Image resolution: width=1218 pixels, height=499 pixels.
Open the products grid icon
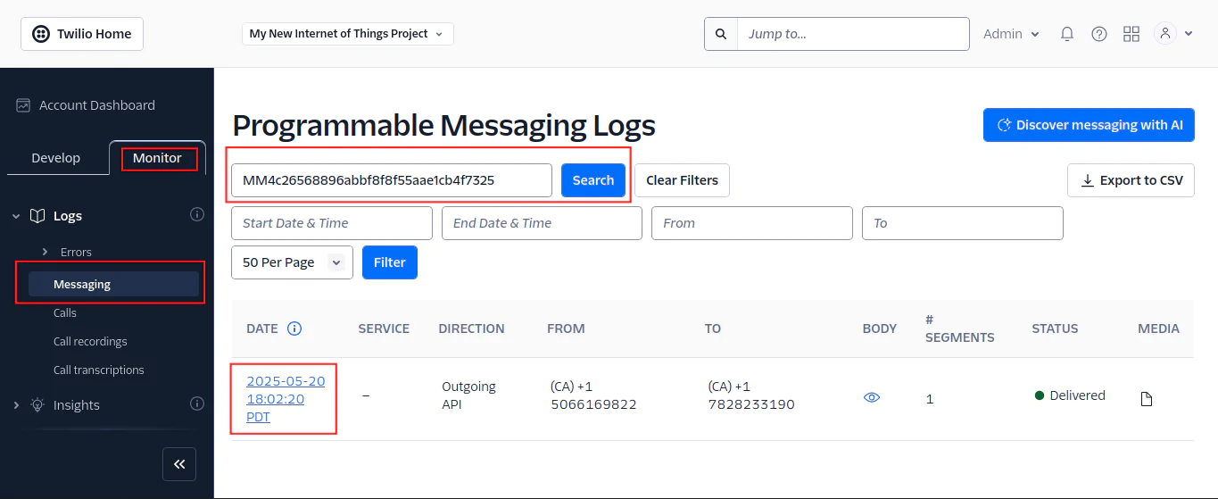1131,34
